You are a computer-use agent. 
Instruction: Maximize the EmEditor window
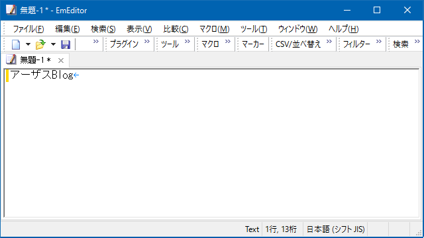[377, 11]
